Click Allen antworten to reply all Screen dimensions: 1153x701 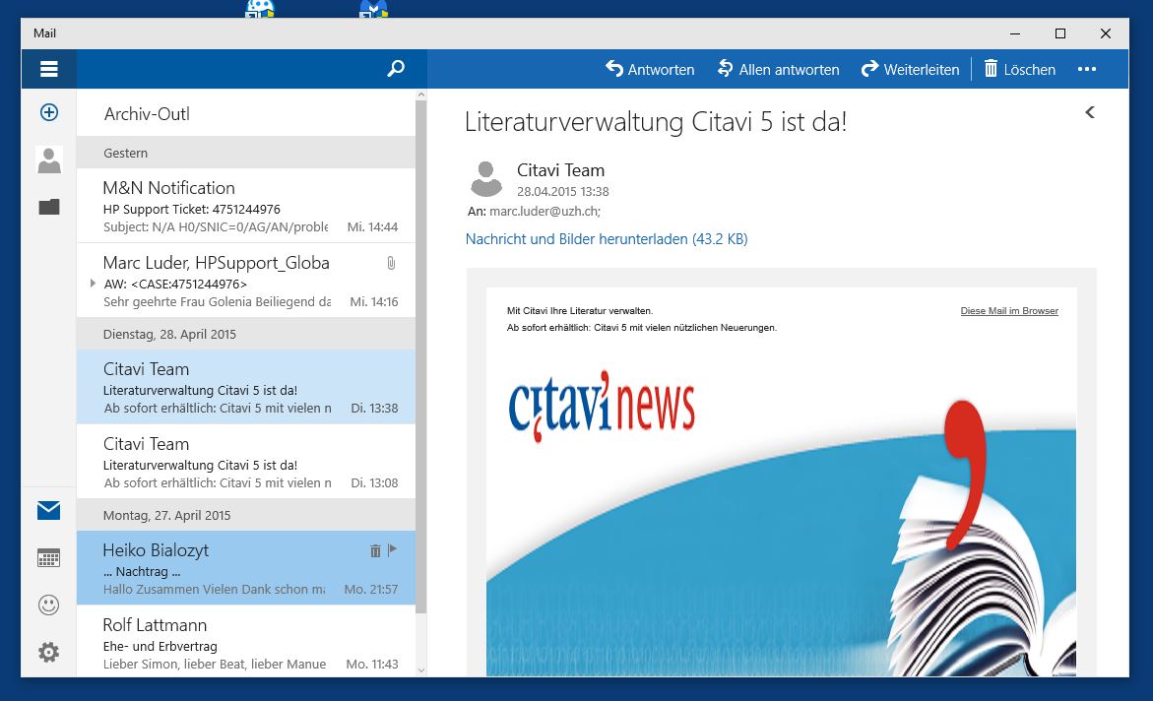point(778,69)
